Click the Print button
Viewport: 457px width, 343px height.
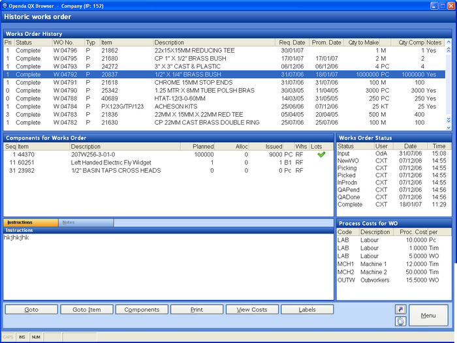(197, 310)
